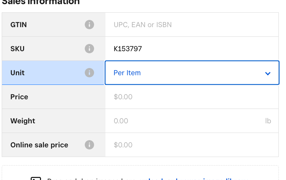Click the SKU field containing K153797
The height and width of the screenshot is (180, 286).
[x=192, y=49]
